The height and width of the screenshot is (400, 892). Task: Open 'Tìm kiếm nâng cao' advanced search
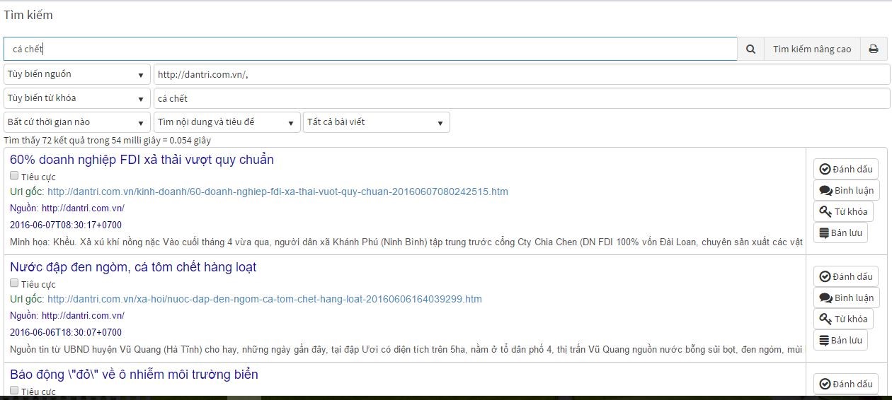pyautogui.click(x=812, y=49)
